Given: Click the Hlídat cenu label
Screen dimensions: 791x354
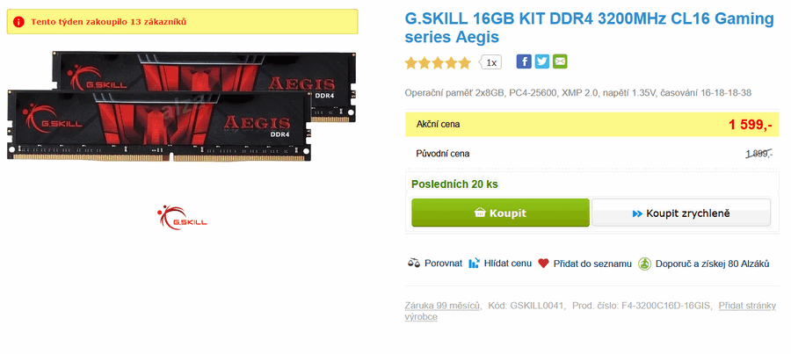Looking at the screenshot, I should pos(507,264).
